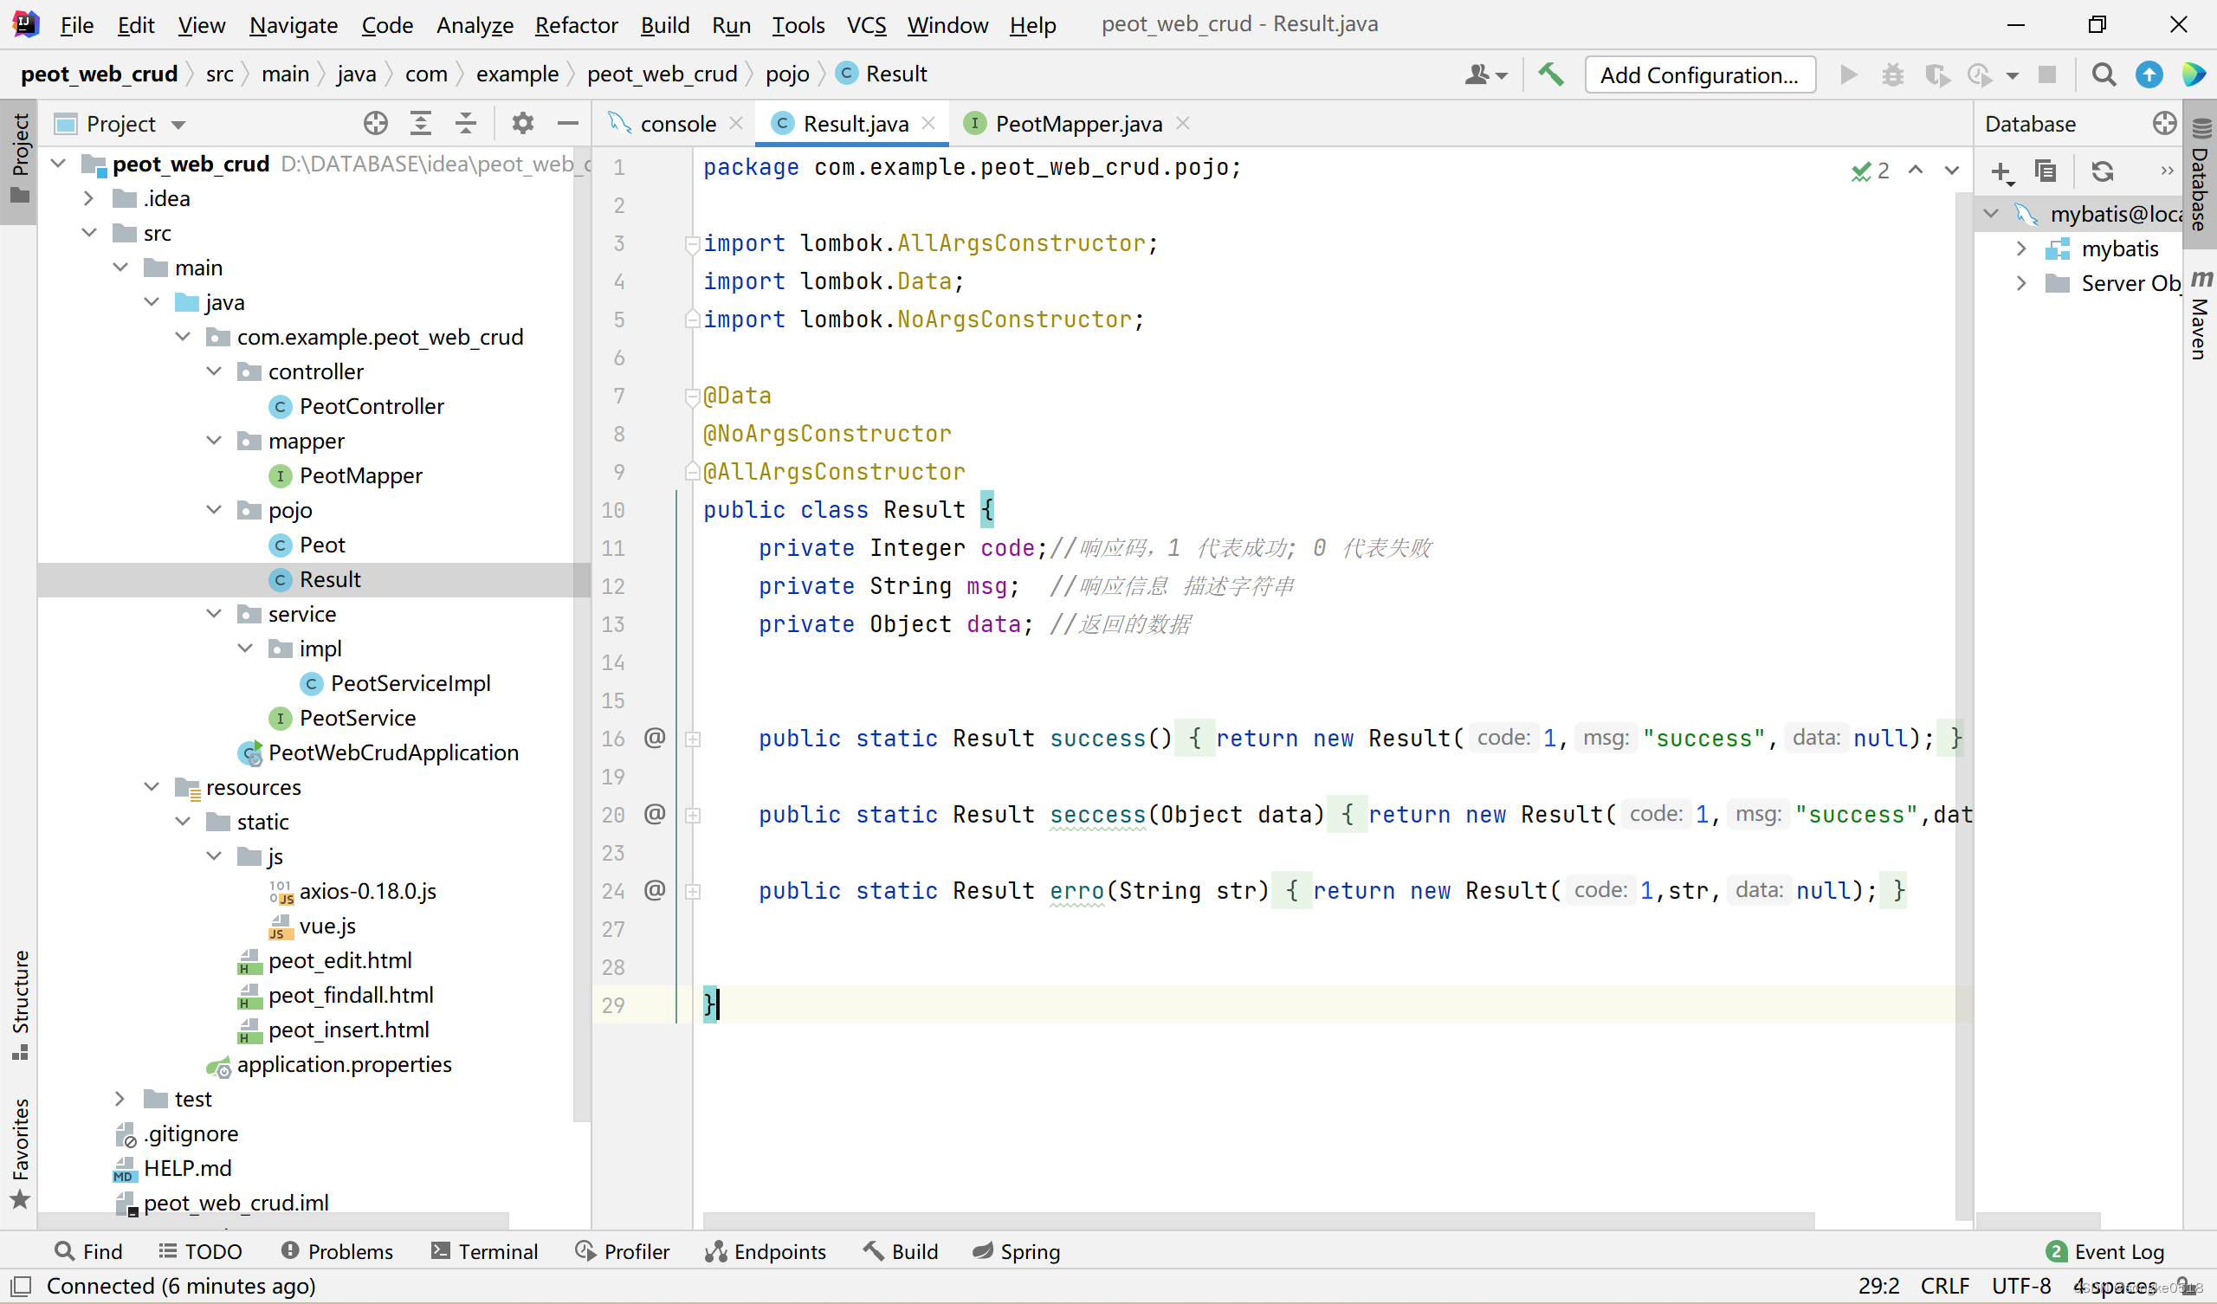
Task: Open PeotController in the project tree
Action: (372, 406)
